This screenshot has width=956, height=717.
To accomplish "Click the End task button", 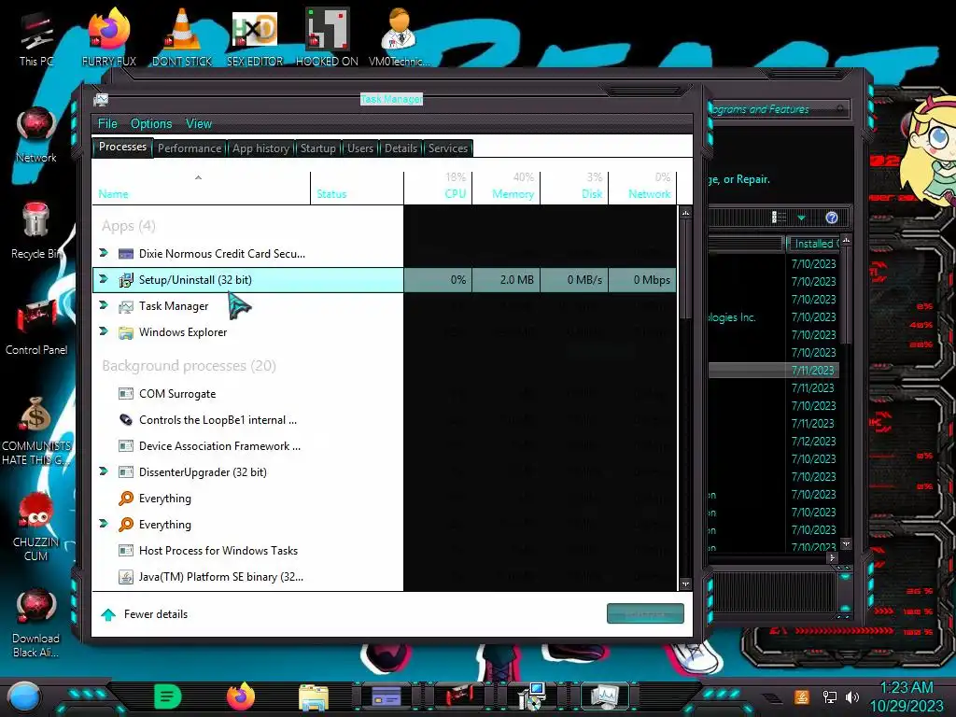I will coord(645,614).
